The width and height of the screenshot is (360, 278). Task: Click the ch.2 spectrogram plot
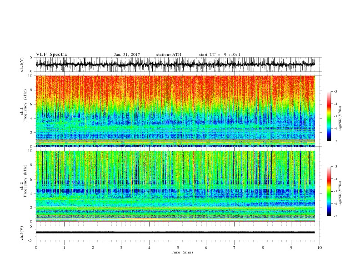coord(175,186)
